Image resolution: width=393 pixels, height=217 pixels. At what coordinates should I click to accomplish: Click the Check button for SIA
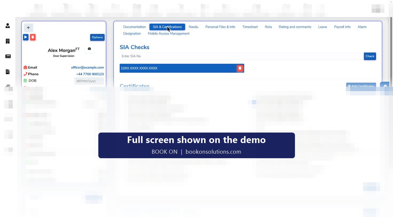pos(370,56)
